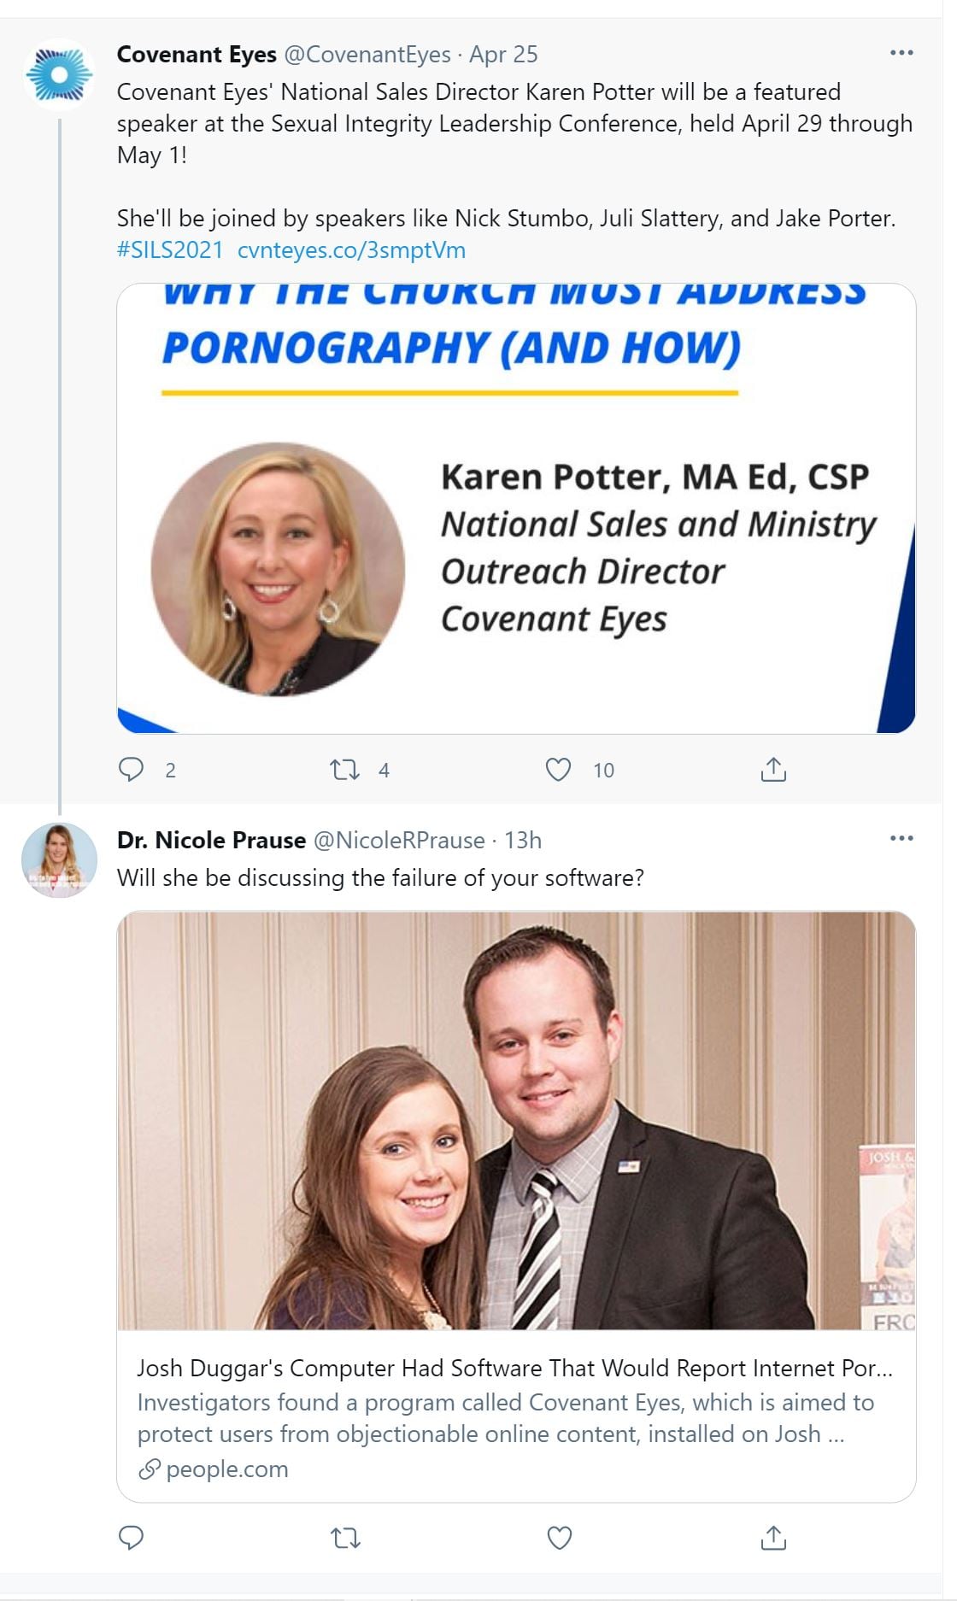Follow the cvnteyes.co/3smptVm link
Viewport: 957px width, 1601px height.
click(351, 250)
